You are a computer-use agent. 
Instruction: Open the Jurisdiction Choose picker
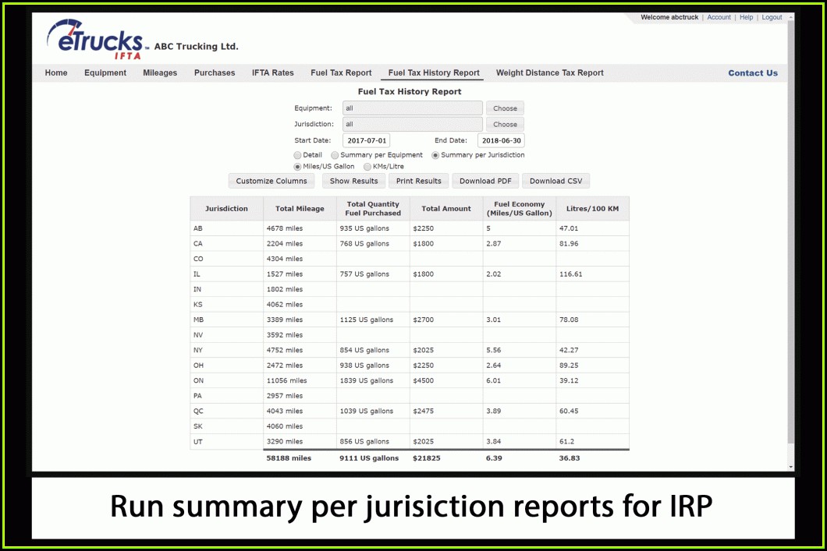pos(505,124)
